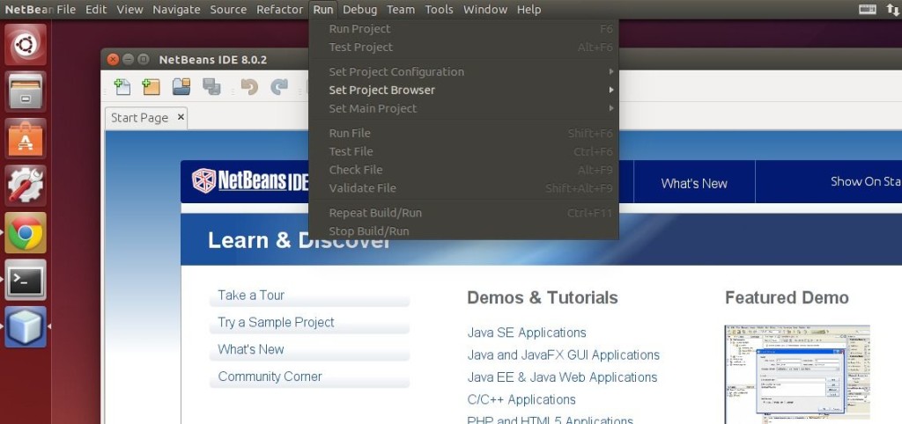Choose Test File menu entry

(463, 151)
